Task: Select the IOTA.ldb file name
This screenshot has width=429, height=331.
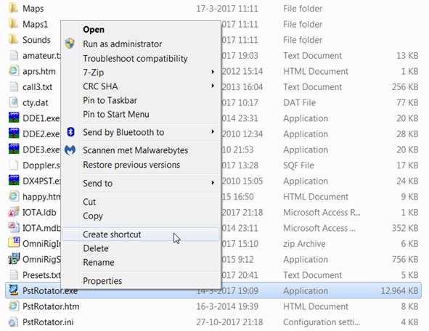Action: pos(39,212)
